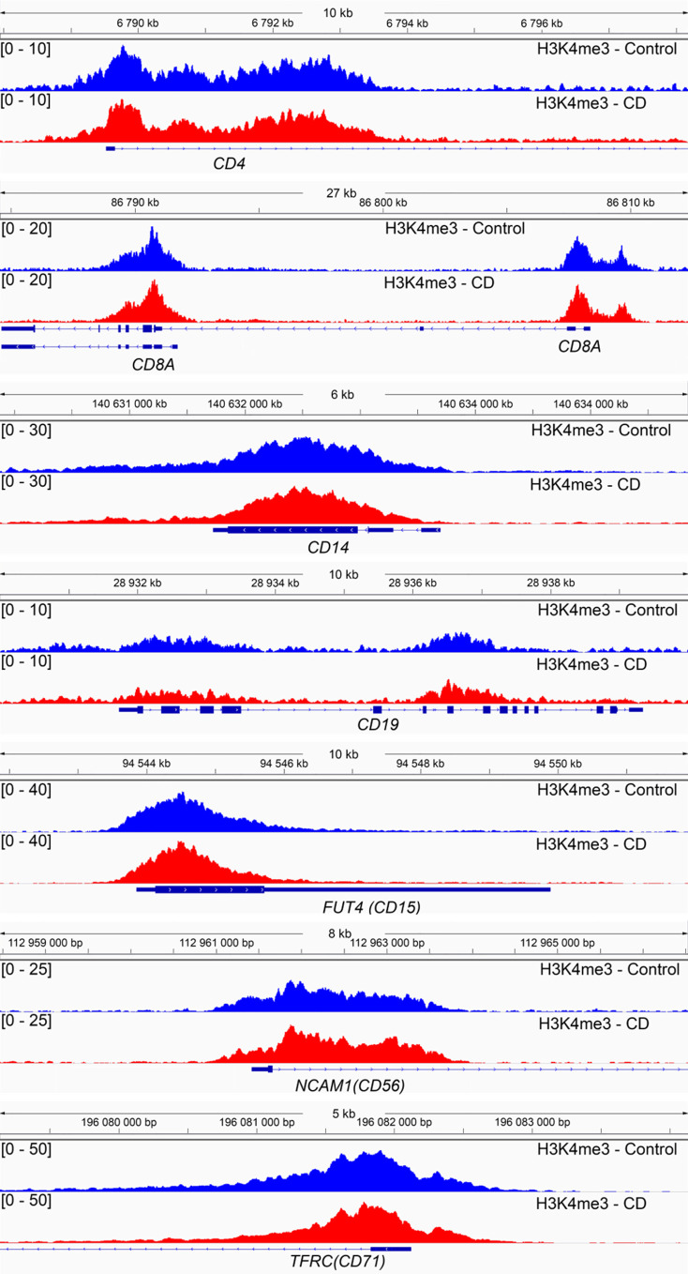The width and height of the screenshot is (688, 1274).
Task: Select the TFRC(CD71) gene label
Action: pos(338,1262)
